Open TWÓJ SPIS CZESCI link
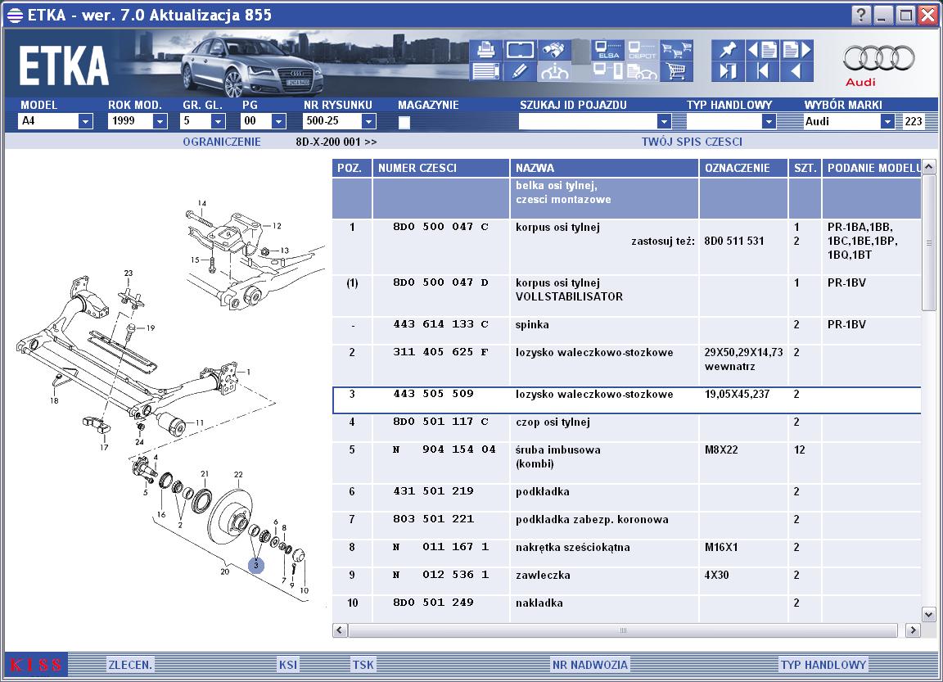Image resolution: width=943 pixels, height=682 pixels. click(x=692, y=142)
